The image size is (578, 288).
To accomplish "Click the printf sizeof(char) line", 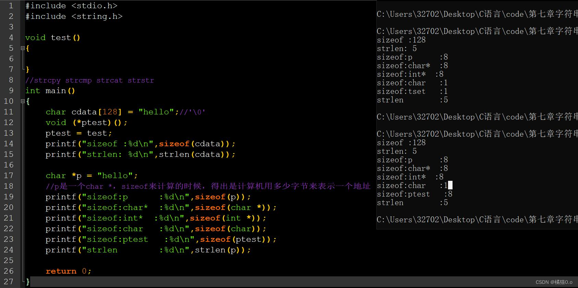I will click(156, 229).
